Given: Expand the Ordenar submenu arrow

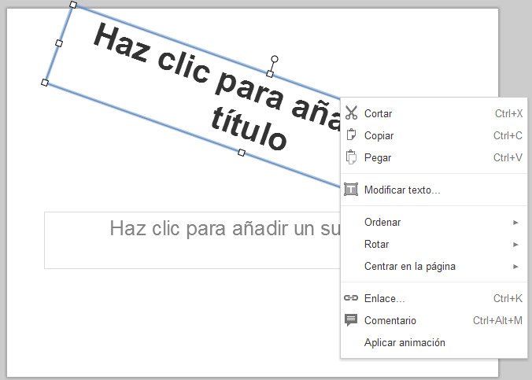Looking at the screenshot, I should click(x=516, y=223).
